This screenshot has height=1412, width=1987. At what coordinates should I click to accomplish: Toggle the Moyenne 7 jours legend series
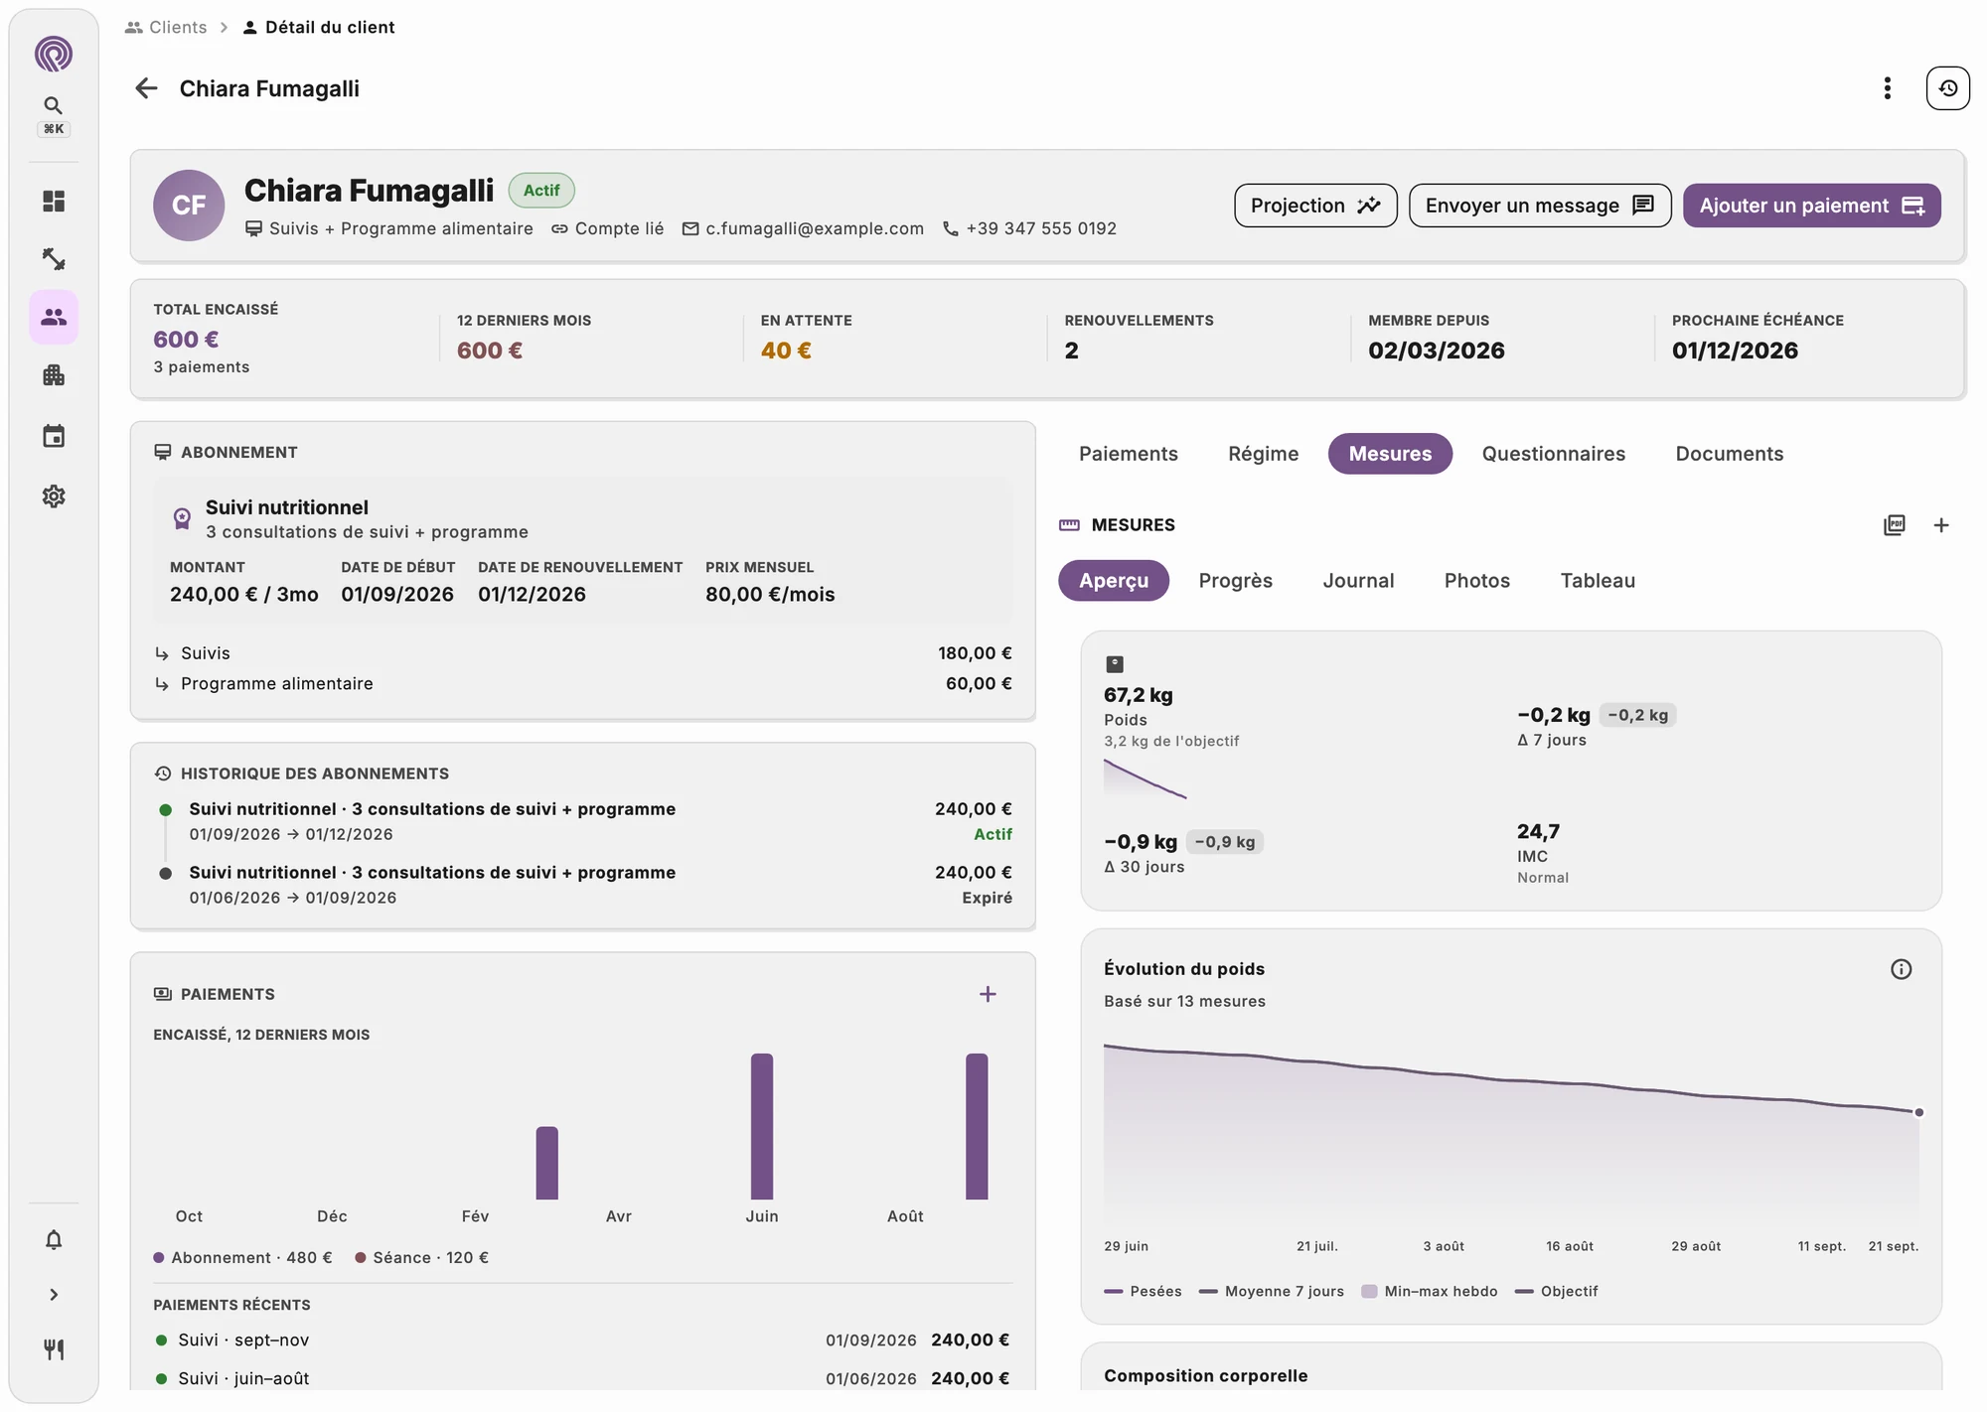(1271, 1291)
